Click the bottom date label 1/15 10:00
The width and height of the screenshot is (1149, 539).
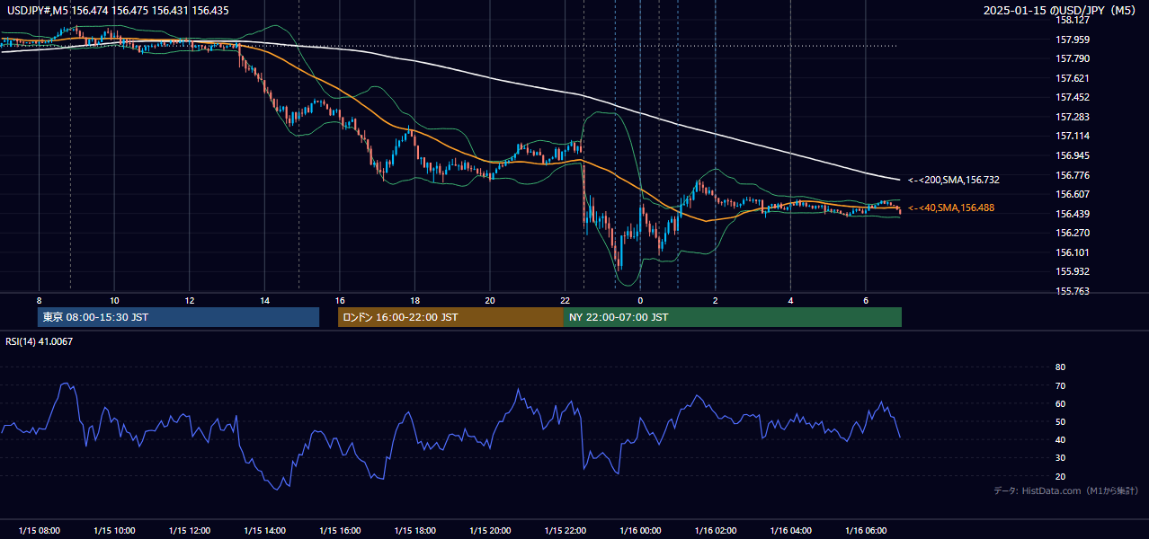coord(114,531)
